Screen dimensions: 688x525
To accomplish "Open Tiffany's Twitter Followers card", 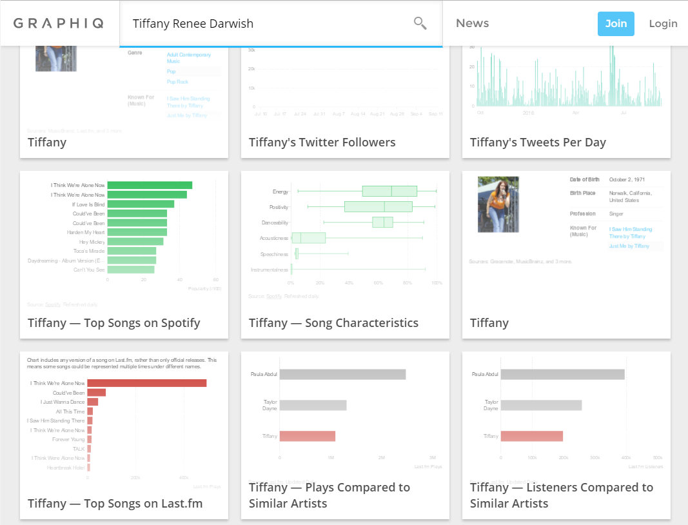I will tap(322, 143).
